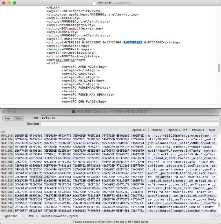Open the Signed Int type dropdown
The height and width of the screenshot is (224, 221).
[13, 216]
